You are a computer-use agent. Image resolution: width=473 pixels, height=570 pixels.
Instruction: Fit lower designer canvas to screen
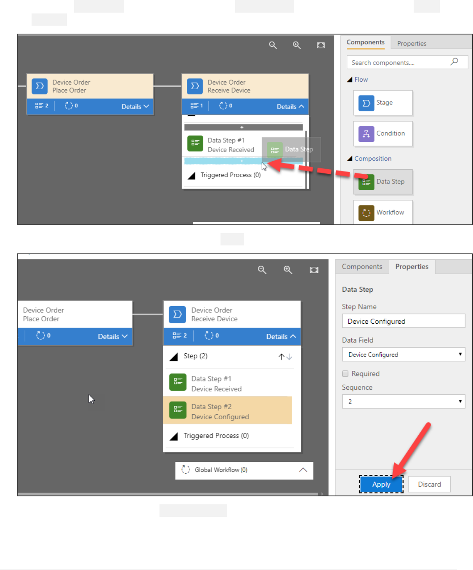(314, 270)
